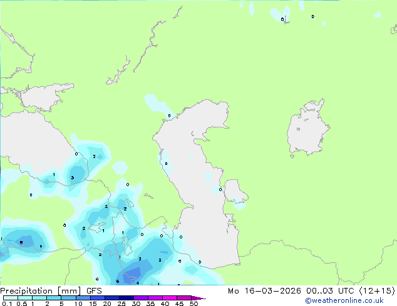Select the legend value label '25'
The image size is (397, 306).
pyautogui.click(x=121, y=304)
